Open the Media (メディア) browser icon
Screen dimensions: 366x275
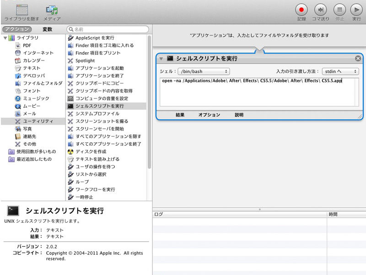click(x=52, y=10)
